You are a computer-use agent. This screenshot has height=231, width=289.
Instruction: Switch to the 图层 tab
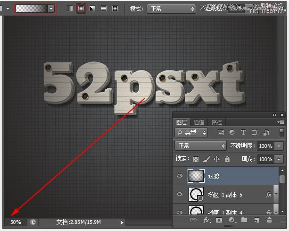[x=182, y=122]
